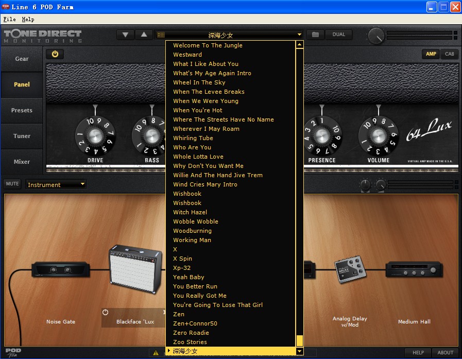462x359 pixels.
Task: Click the DRIVE knob
Action: (95, 136)
